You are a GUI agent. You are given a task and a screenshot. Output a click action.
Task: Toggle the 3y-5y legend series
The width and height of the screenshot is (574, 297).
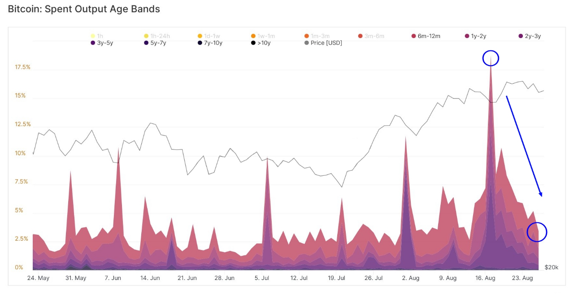pos(103,43)
